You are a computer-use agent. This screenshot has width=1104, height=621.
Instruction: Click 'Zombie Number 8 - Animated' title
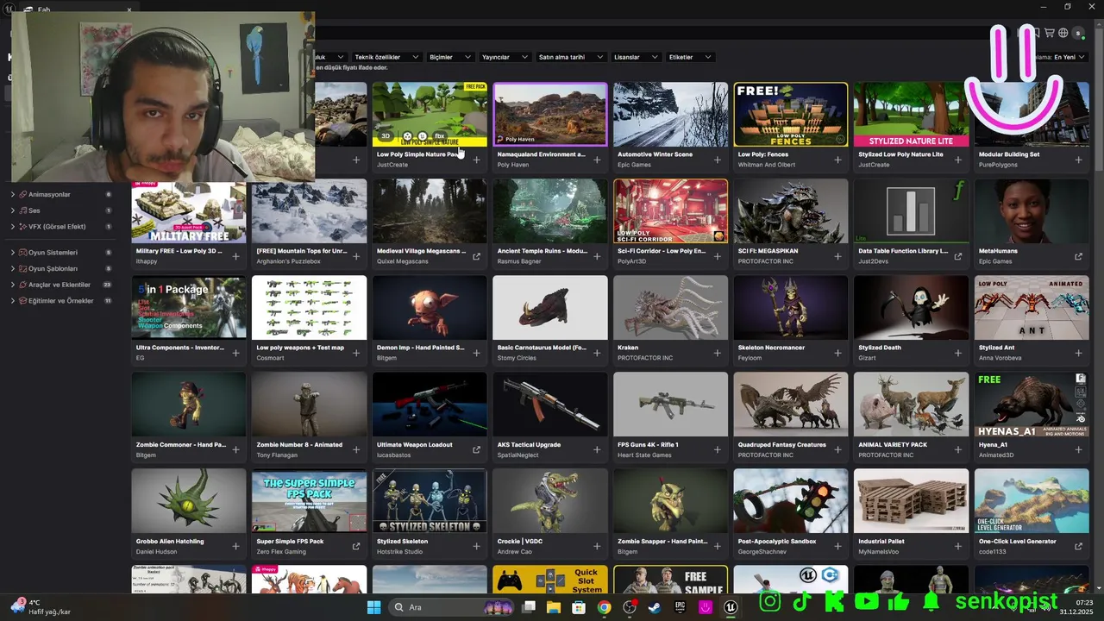(299, 444)
